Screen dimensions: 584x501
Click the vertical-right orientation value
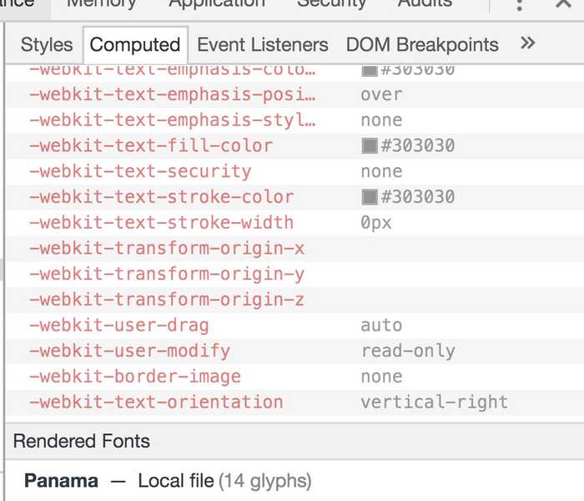(435, 402)
